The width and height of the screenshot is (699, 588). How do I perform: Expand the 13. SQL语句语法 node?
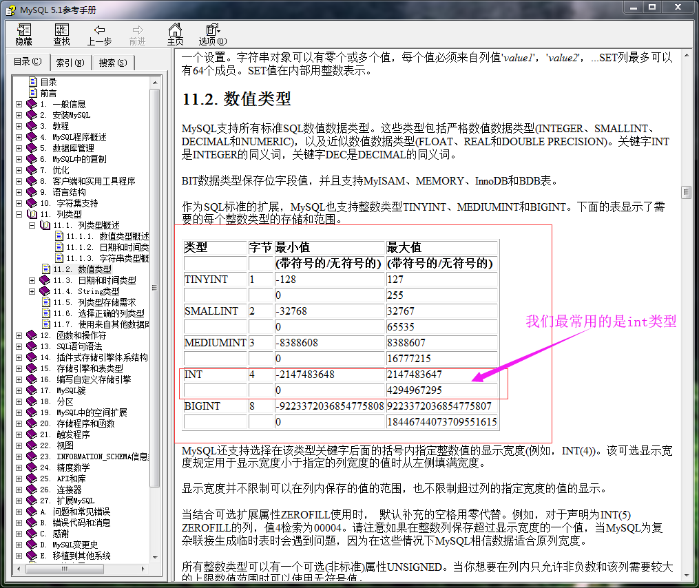(x=19, y=346)
